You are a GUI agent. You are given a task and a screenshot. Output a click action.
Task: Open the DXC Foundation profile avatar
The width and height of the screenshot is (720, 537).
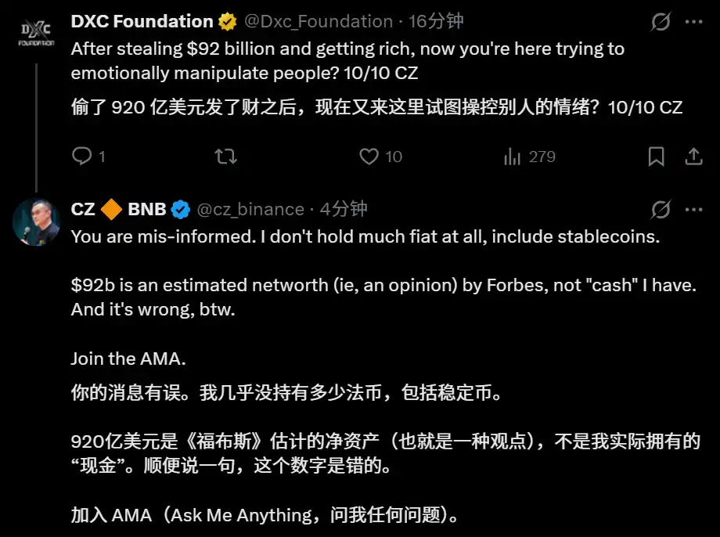pyautogui.click(x=36, y=32)
